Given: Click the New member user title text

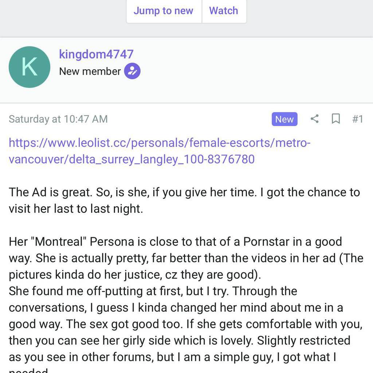Looking at the screenshot, I should click(90, 71).
